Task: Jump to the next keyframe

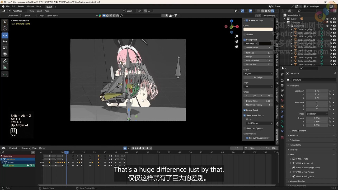Action: pos(147,148)
